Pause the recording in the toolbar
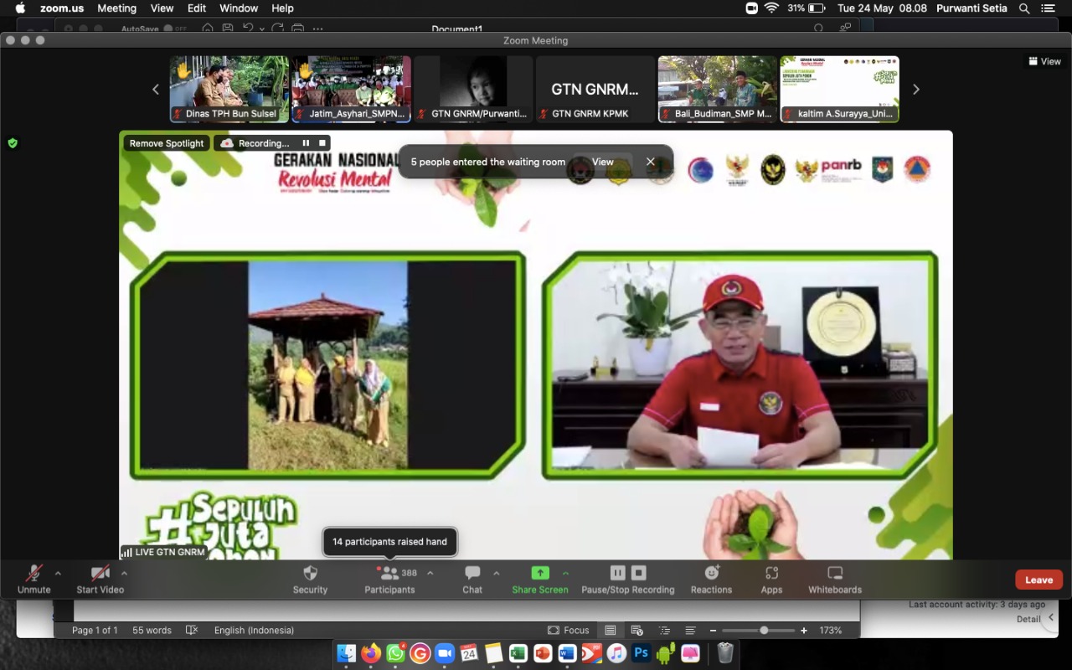The image size is (1072, 670). (617, 573)
